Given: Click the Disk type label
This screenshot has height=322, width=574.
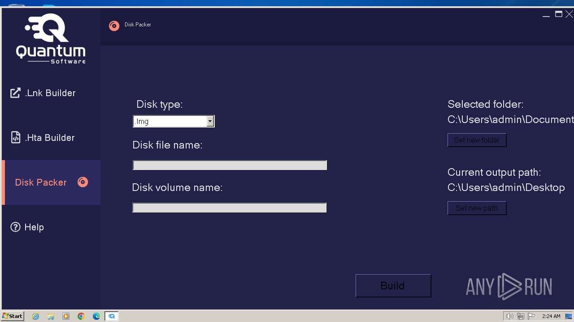Looking at the screenshot, I should click(159, 104).
